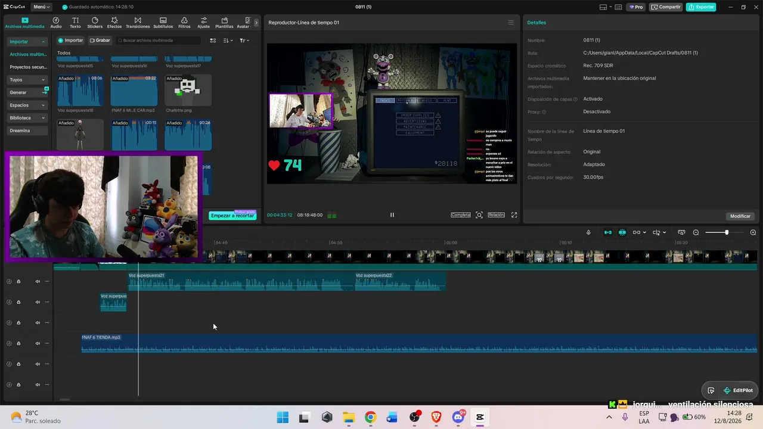Open more options for Voz superpuesta21 track
This screenshot has width=763, height=429.
coord(47,281)
